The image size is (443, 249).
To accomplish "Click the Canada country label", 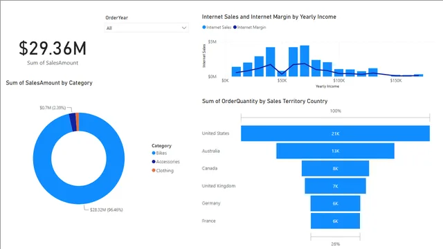I will (x=210, y=168).
